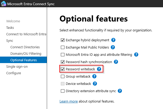Enable Group writeback option
Screen dimensions: 163x109
point(62,77)
